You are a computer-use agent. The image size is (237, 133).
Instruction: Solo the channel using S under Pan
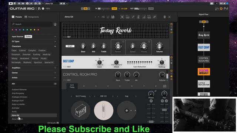166,101
